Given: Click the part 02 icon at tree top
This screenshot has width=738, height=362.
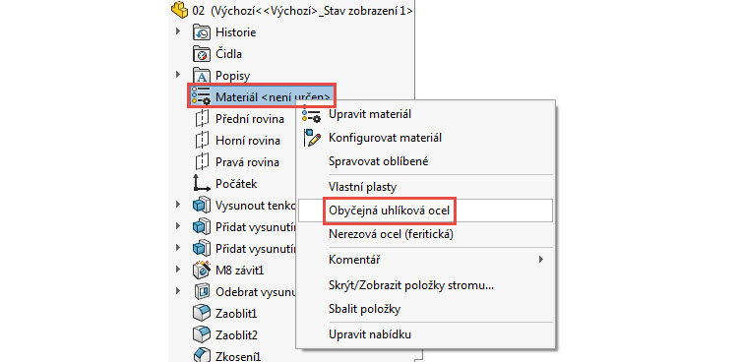Looking at the screenshot, I should [x=180, y=10].
